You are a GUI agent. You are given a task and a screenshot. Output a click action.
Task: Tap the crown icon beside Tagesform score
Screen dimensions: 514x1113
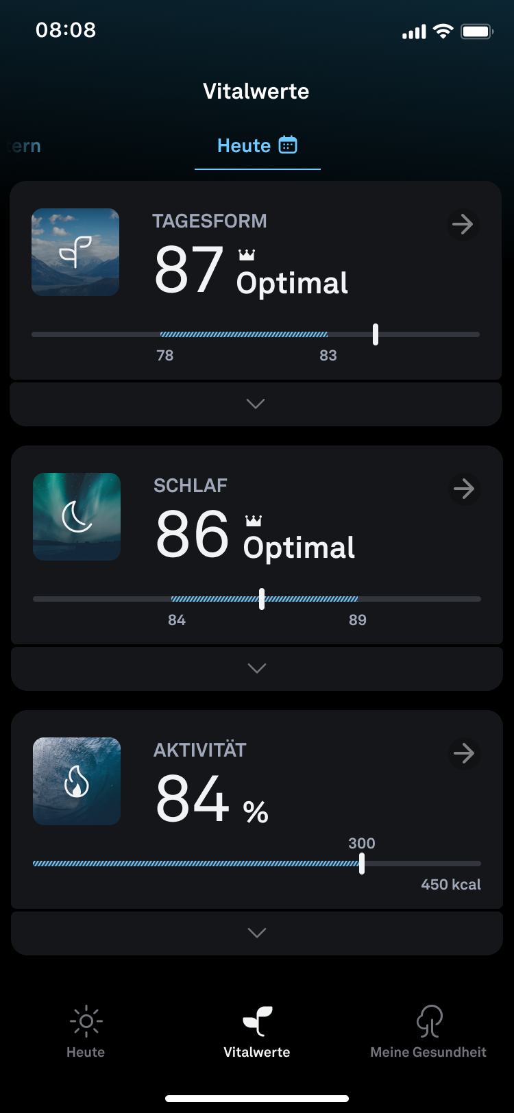[x=247, y=255]
